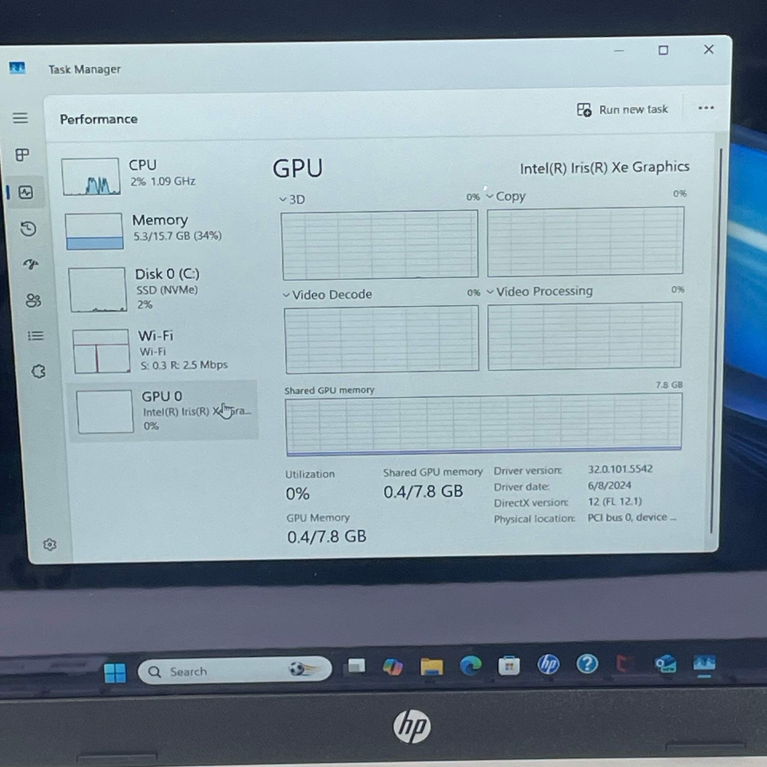Click the Video Processing graph
Screen dimensions: 767x767
point(584,336)
